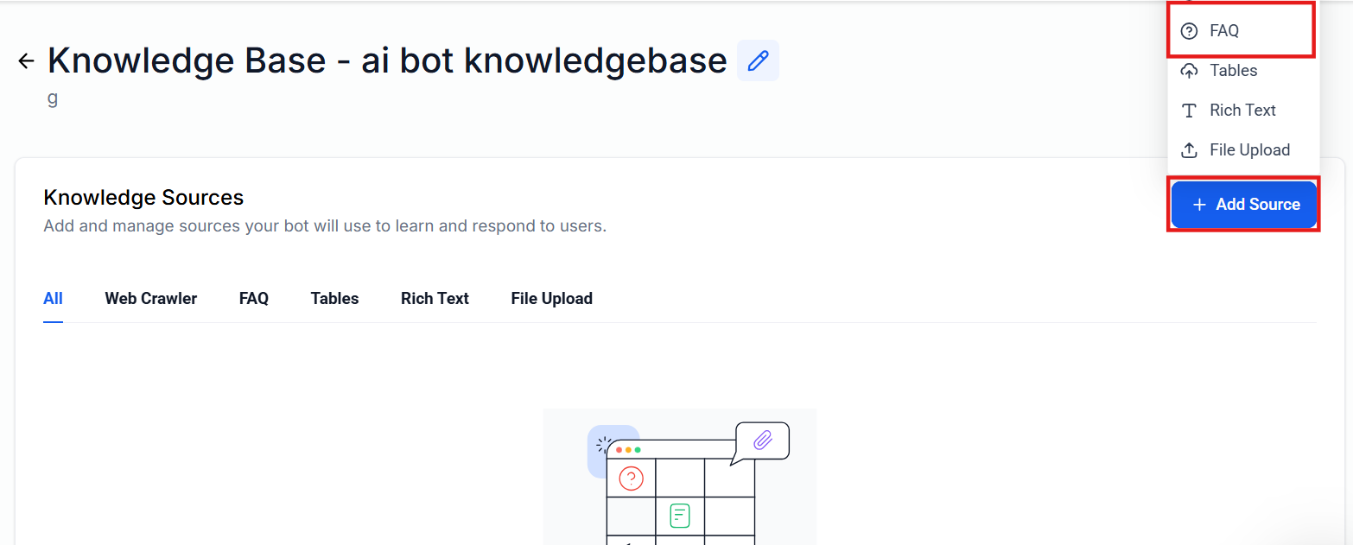
Task: Toggle the Add Source dropdown button
Action: (x=1244, y=205)
